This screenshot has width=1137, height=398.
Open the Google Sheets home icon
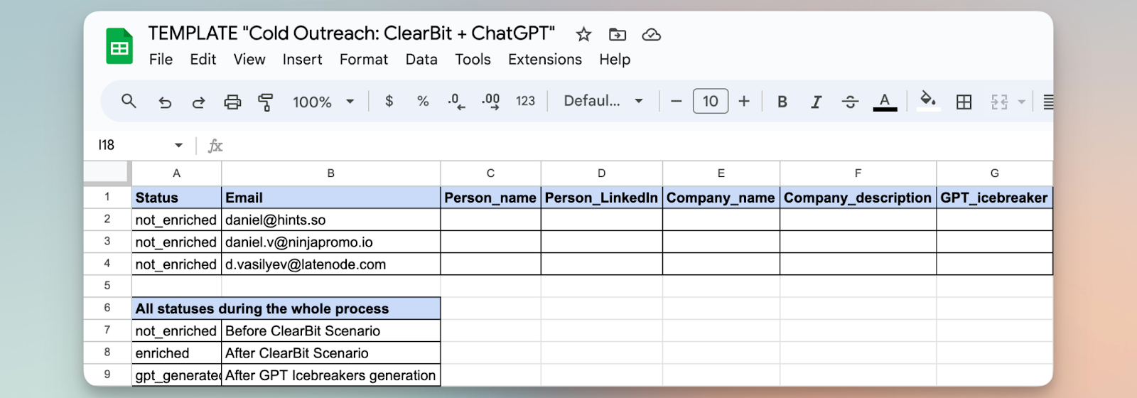[x=119, y=46]
